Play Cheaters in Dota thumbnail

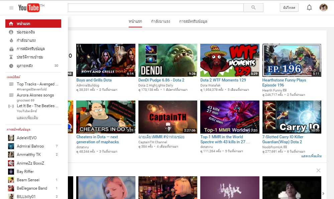tap(106, 117)
